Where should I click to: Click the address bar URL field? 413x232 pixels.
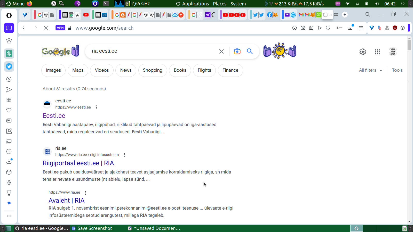(105, 28)
